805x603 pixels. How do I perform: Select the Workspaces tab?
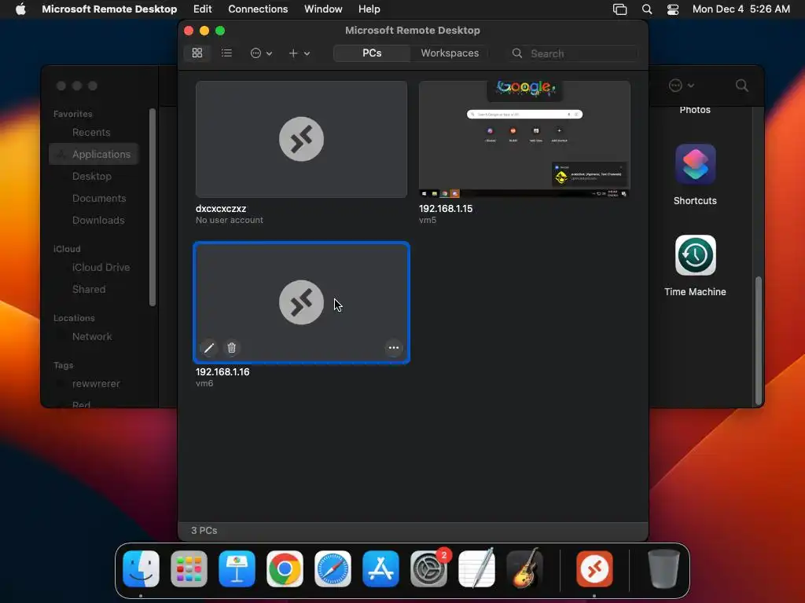[x=450, y=53]
